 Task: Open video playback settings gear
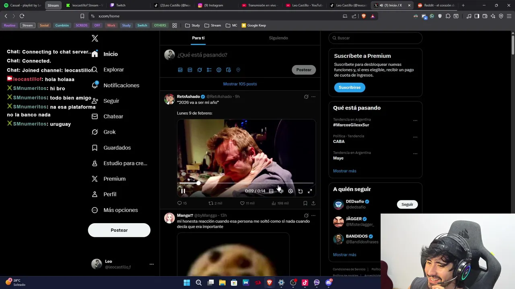[x=290, y=191]
